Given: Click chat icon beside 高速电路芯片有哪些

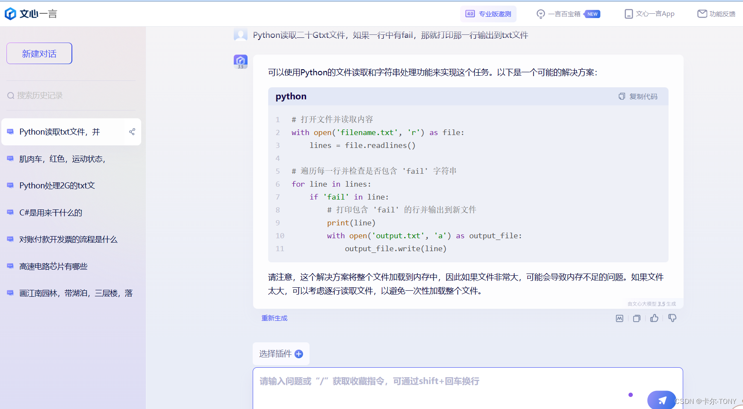Looking at the screenshot, I should 10,266.
